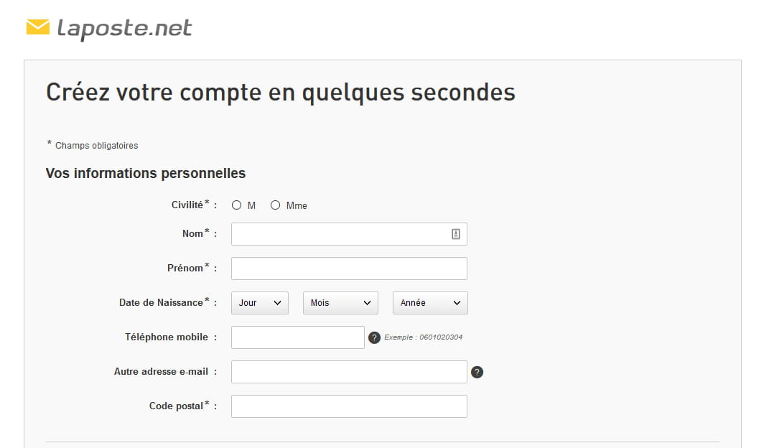The image size is (774, 448).
Task: Select the M civility radio button
Action: [x=237, y=205]
